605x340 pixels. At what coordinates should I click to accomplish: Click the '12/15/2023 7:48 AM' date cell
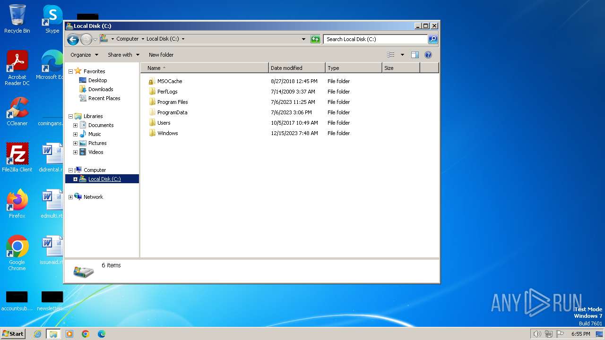coord(294,133)
